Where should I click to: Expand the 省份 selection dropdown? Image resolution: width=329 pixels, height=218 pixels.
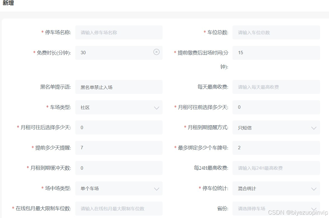(x=314, y=208)
